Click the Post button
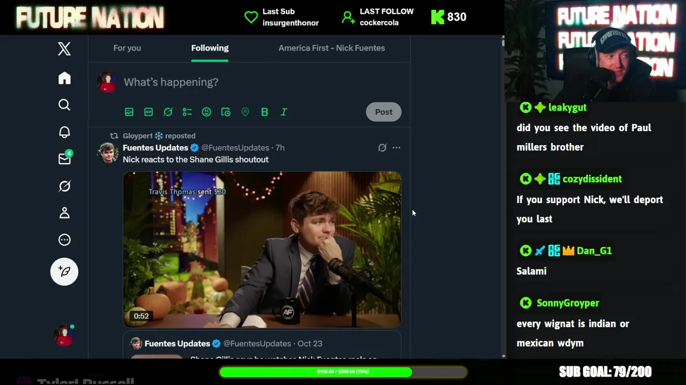This screenshot has width=686, height=385. tap(384, 112)
